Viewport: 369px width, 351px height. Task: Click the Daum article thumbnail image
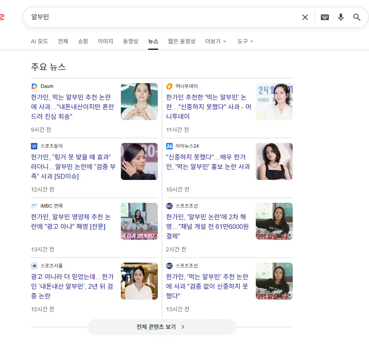point(139,102)
